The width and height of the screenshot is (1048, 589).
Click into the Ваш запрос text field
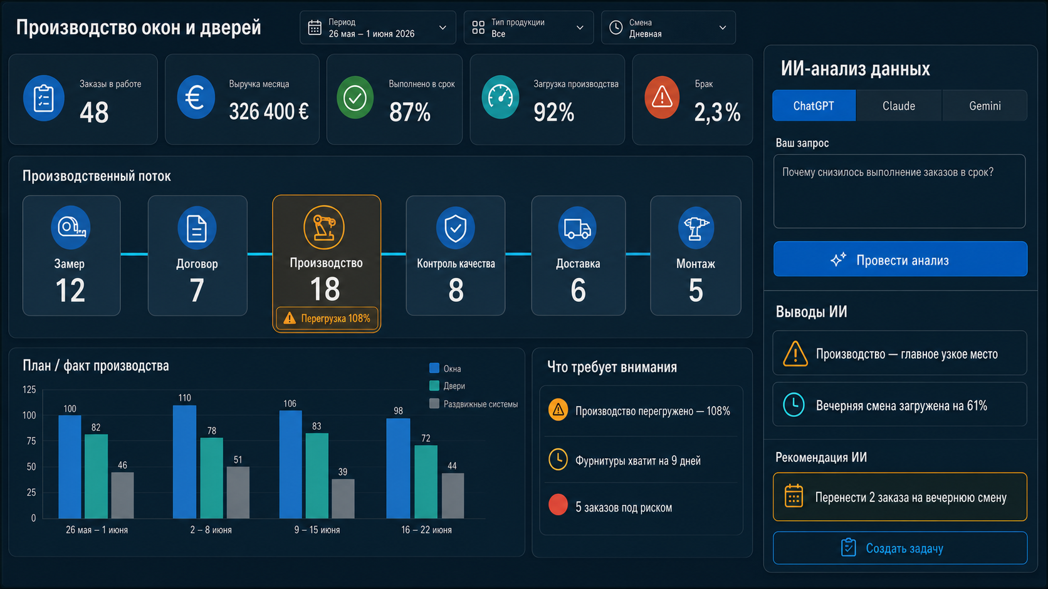(899, 192)
